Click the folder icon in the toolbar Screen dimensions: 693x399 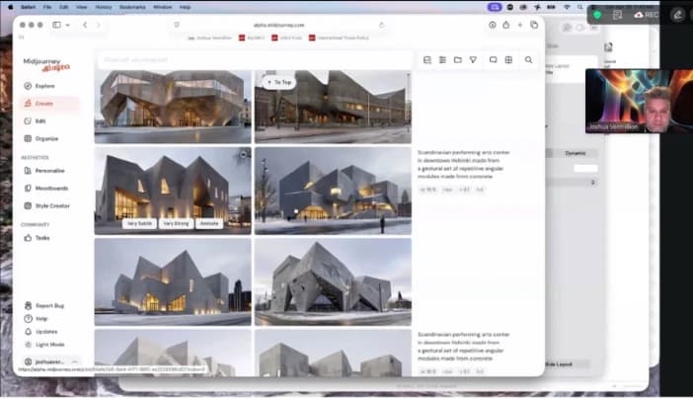[458, 59]
